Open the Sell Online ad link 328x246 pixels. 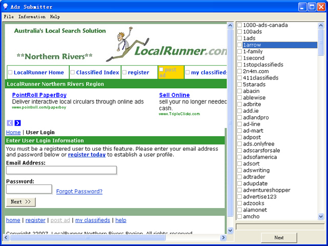(x=174, y=95)
